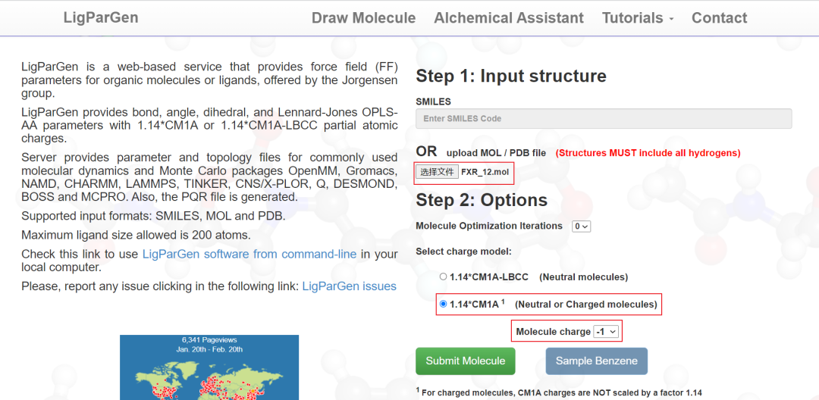Click the Sample Benzene button
The height and width of the screenshot is (400, 819).
(x=596, y=361)
